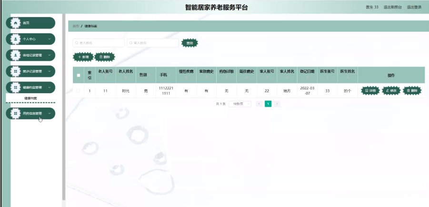Click the sort arrows under 医生姓名 header

click(348, 78)
